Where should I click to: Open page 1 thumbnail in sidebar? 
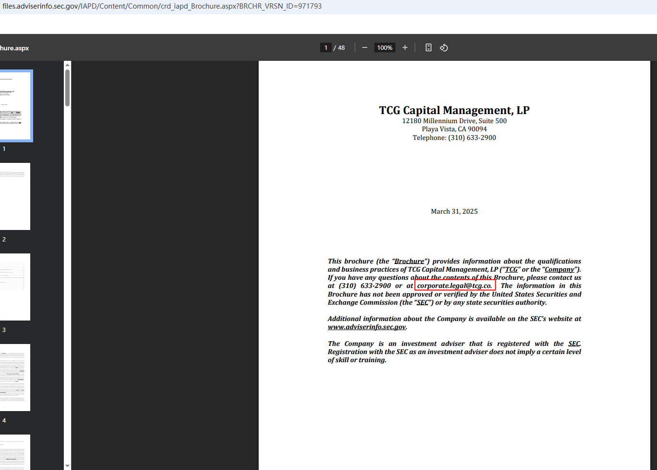[16, 106]
